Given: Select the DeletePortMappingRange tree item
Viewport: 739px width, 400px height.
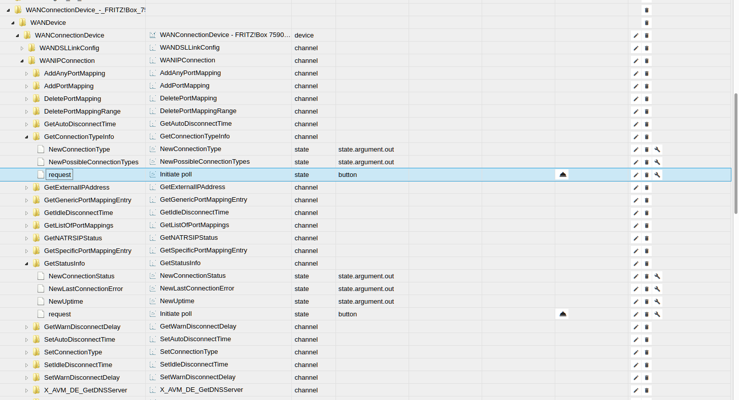Looking at the screenshot, I should 82,112.
